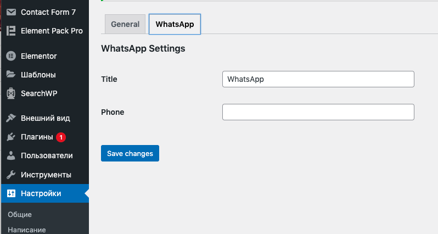
Task: Open the Elementor menu item
Action: click(39, 56)
